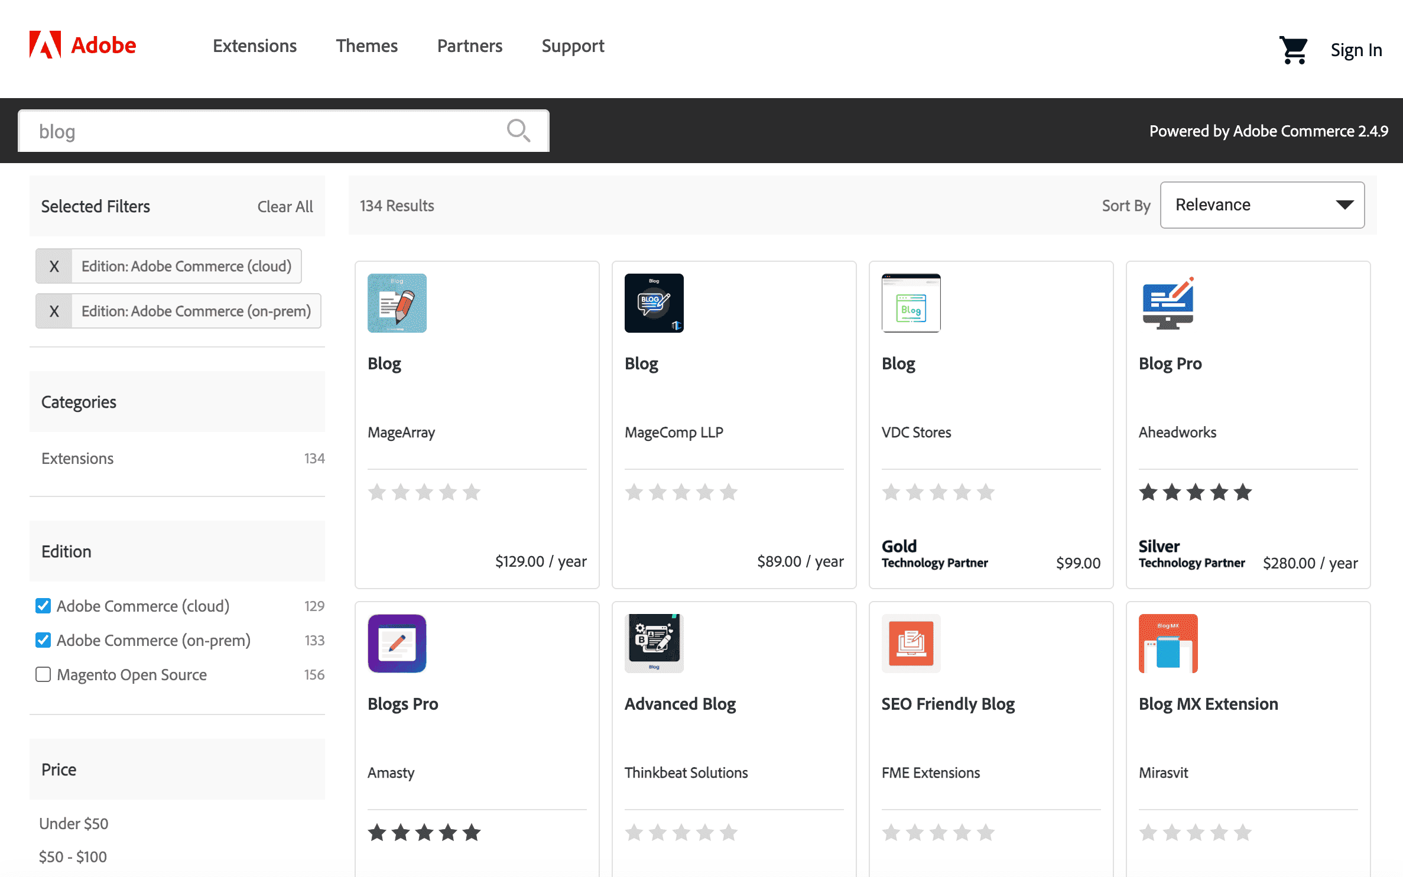Remove the Adobe Commerce (cloud) filter

point(54,266)
